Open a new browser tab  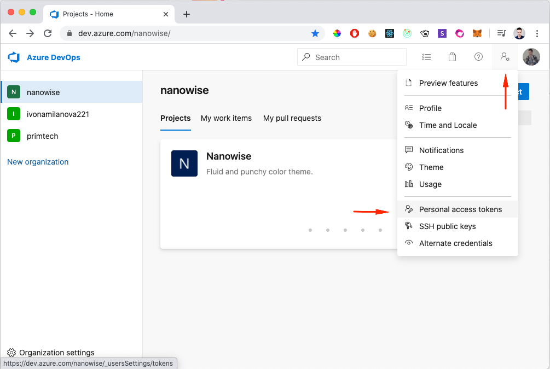(x=187, y=14)
